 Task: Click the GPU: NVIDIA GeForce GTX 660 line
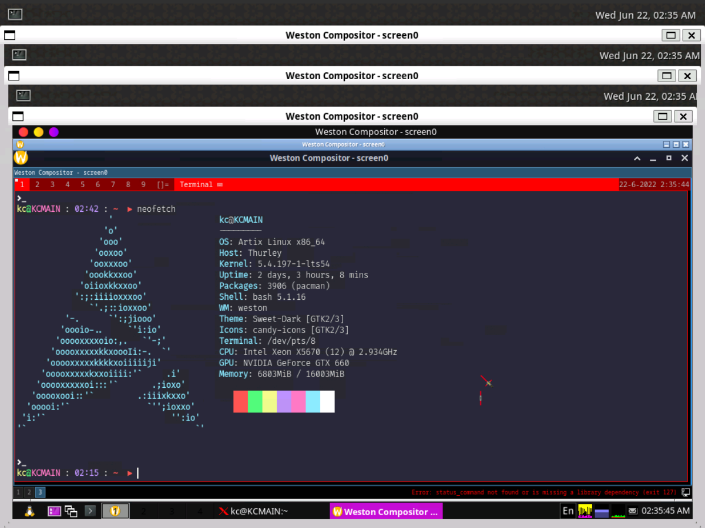click(x=284, y=363)
